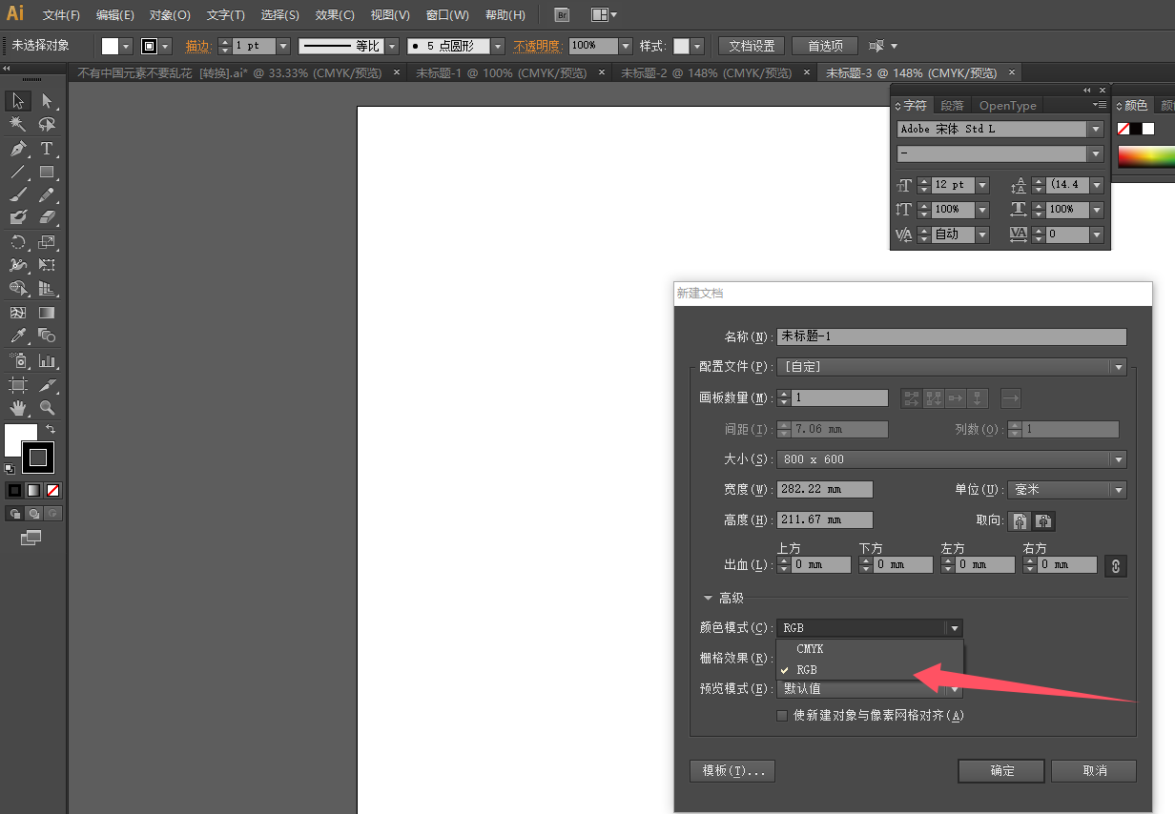Switch to the 未标题-2 document tab
Image resolution: width=1175 pixels, height=814 pixels.
point(706,72)
